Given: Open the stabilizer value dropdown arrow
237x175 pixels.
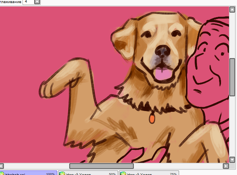Looking at the screenshot, I should point(37,2).
